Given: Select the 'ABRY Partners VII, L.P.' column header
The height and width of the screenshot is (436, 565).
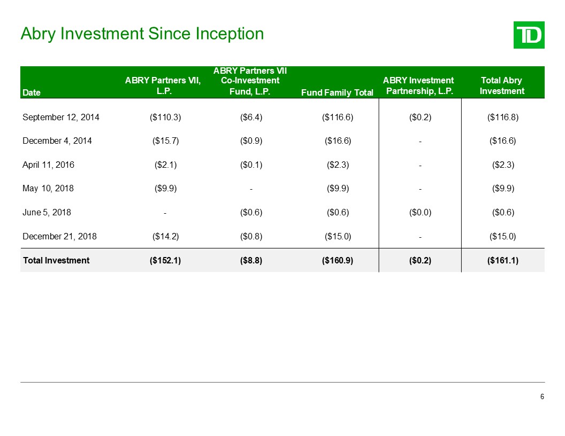Looking at the screenshot, I should (163, 85).
